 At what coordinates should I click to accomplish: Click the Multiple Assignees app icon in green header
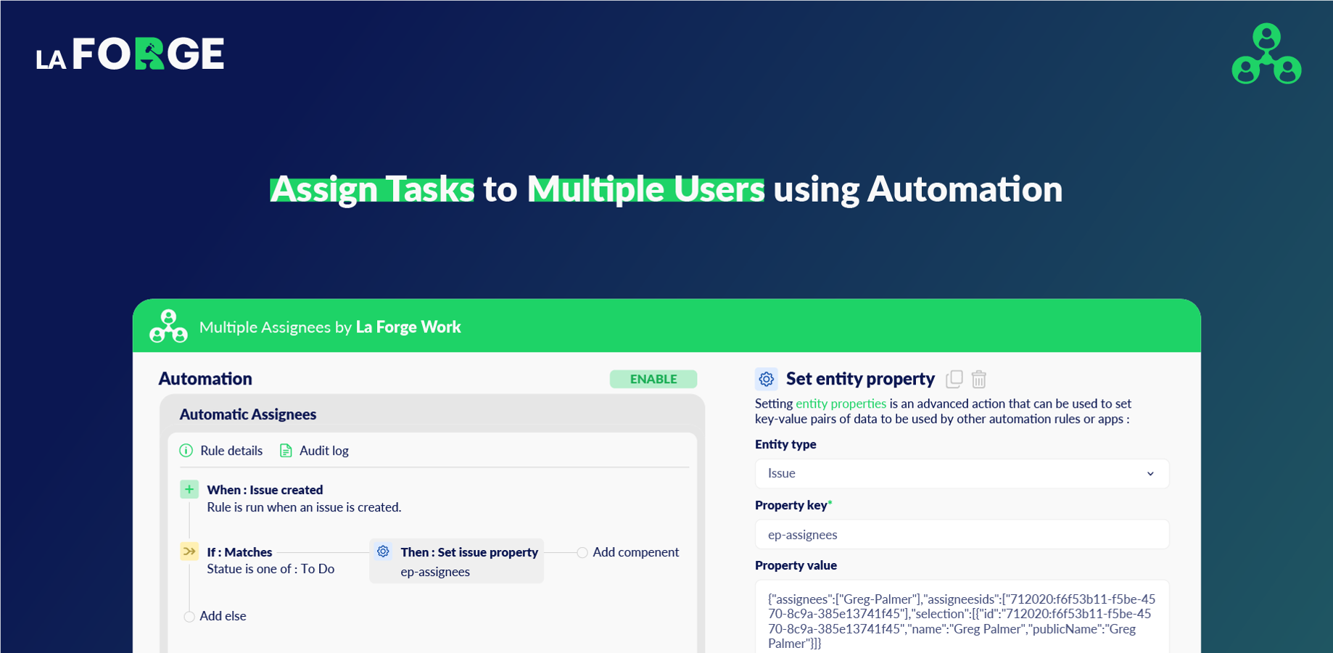168,326
